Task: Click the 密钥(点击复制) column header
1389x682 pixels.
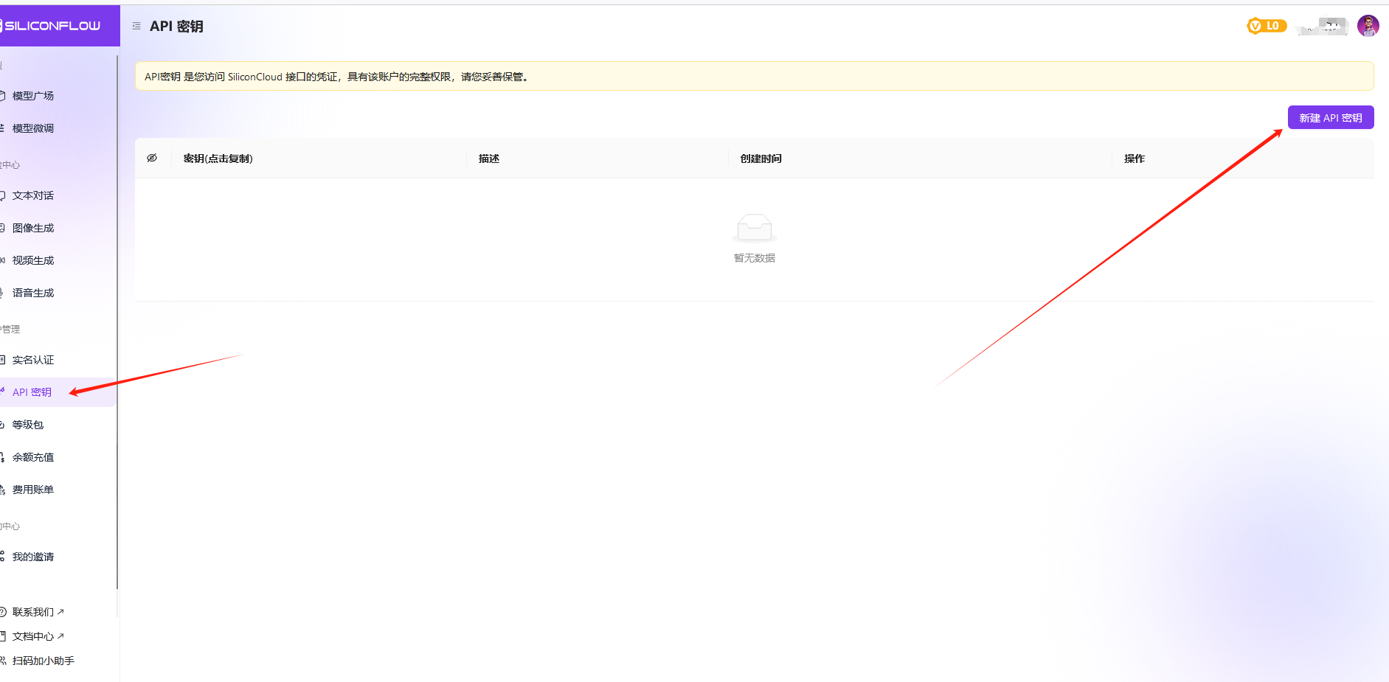Action: 218,159
